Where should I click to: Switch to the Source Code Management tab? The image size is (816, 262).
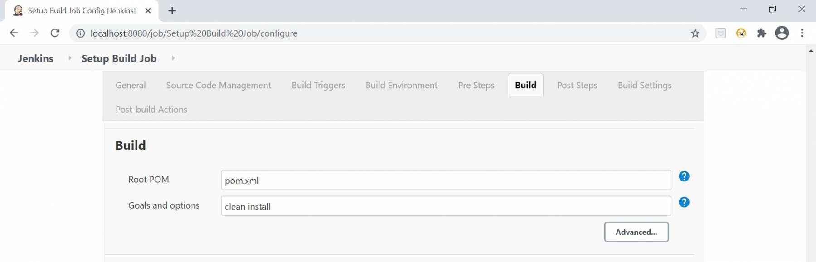[x=219, y=85]
